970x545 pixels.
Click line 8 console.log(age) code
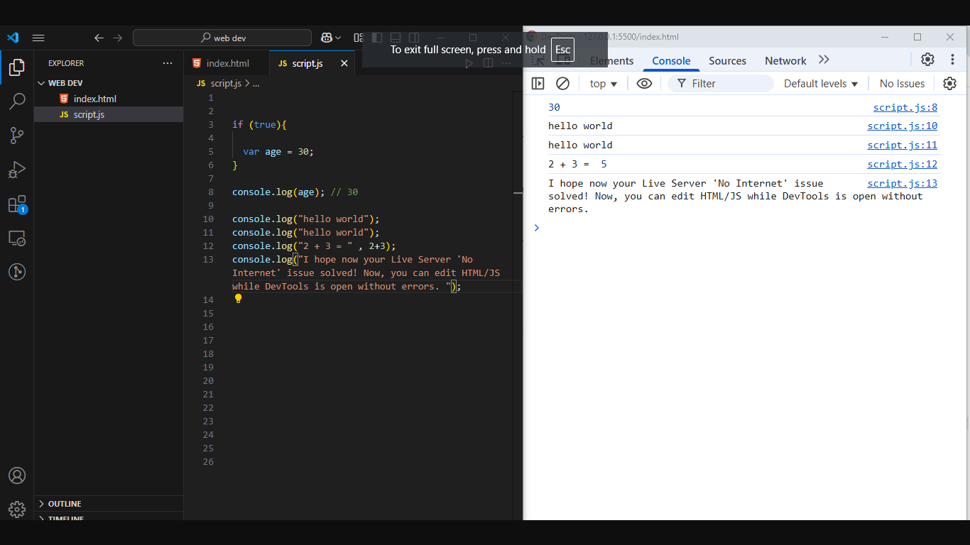click(x=295, y=192)
